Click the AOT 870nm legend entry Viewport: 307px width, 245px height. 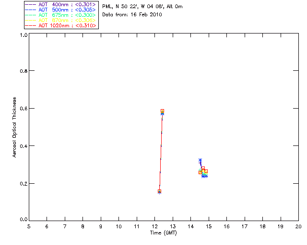pyautogui.click(x=60, y=20)
